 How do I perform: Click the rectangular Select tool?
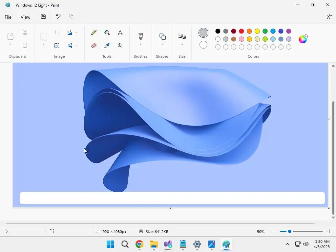tap(44, 36)
